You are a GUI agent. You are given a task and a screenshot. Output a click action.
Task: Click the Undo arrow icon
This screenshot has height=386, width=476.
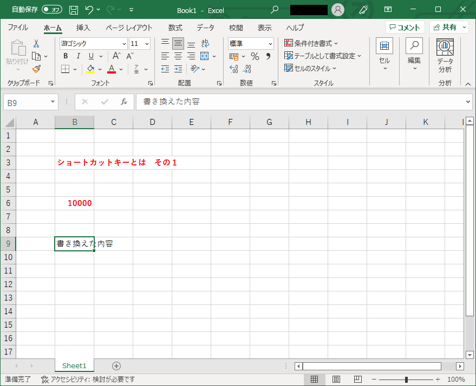tap(89, 10)
